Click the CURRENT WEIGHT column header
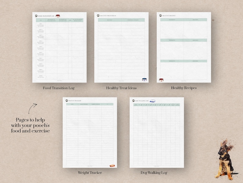The width and height of the screenshot is (243, 183). tap(95, 104)
